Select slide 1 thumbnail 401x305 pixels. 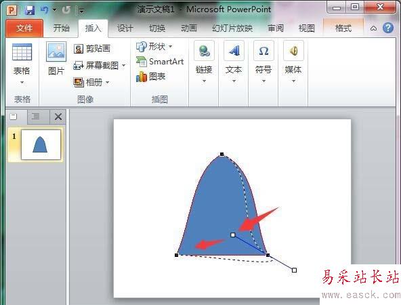(x=41, y=144)
